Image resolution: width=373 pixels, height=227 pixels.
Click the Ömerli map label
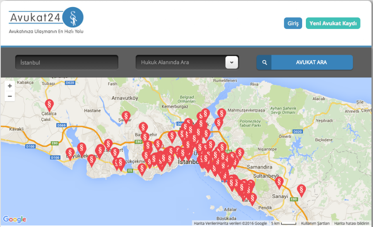click(285, 136)
